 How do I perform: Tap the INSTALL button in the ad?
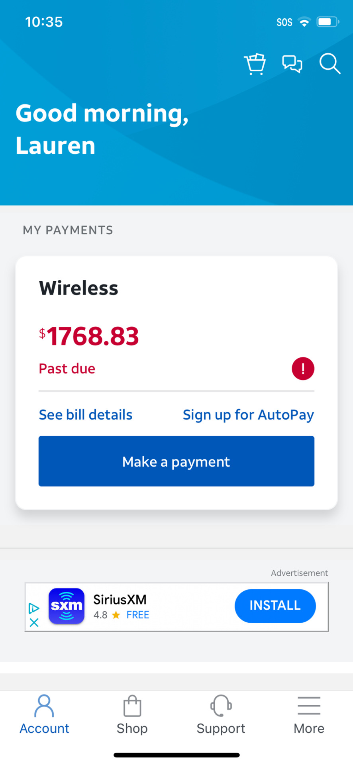(275, 606)
